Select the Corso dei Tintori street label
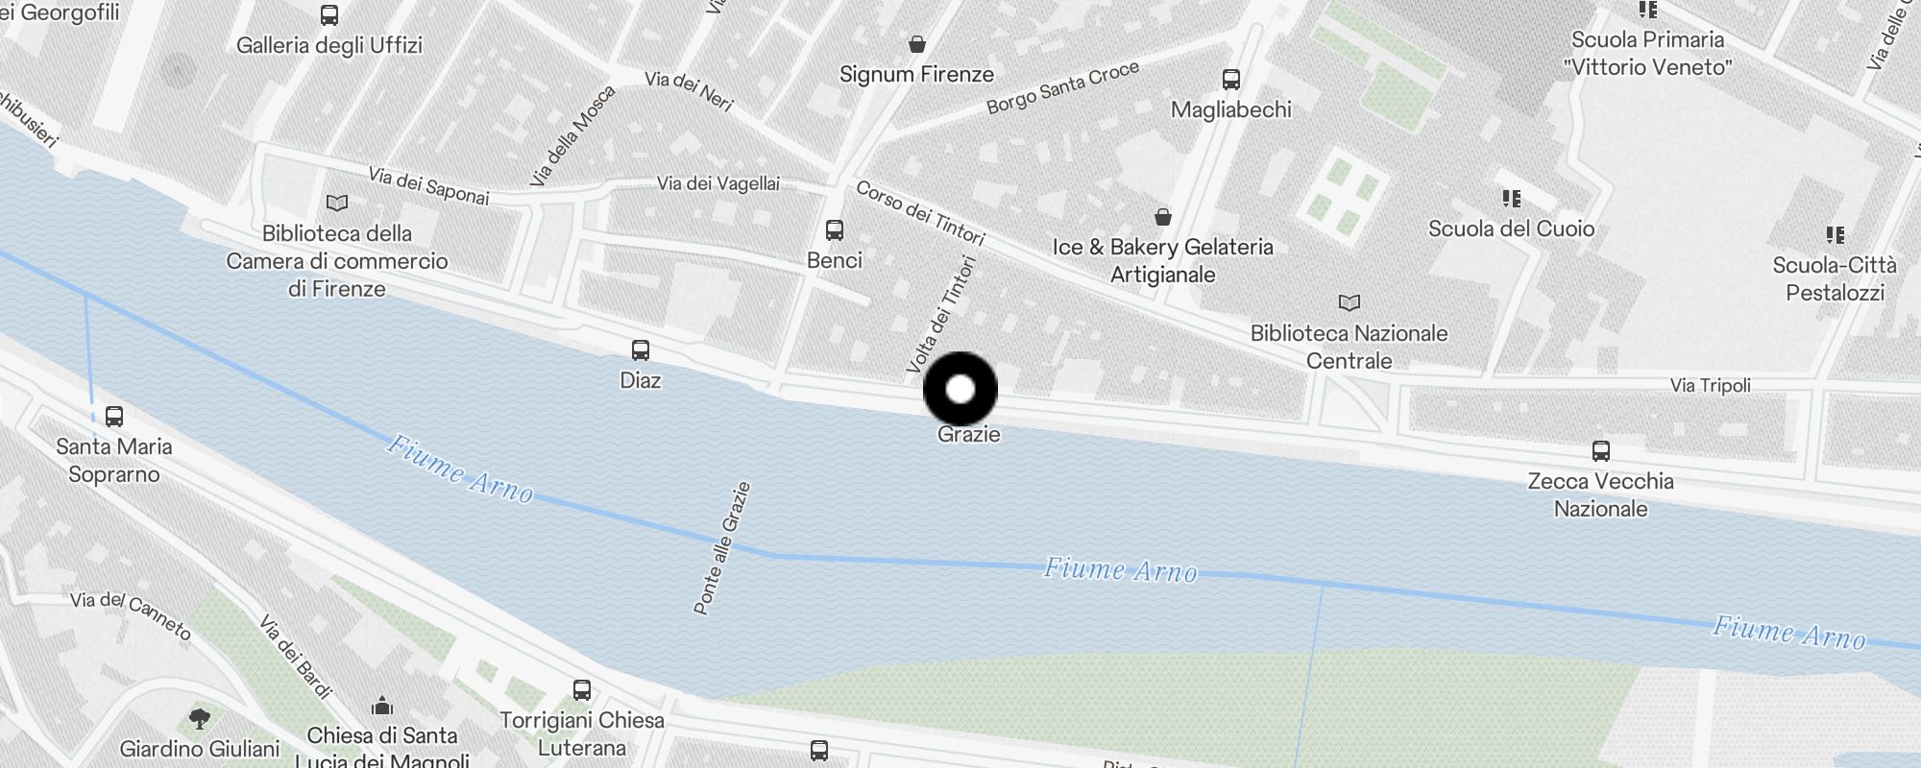Viewport: 1921px width, 768px height. (x=920, y=213)
